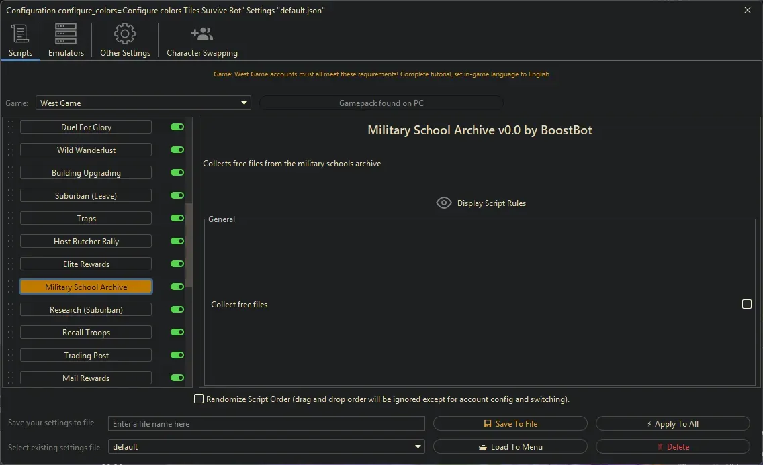This screenshot has width=763, height=465.
Task: Check Randomize Script Order
Action: click(199, 398)
